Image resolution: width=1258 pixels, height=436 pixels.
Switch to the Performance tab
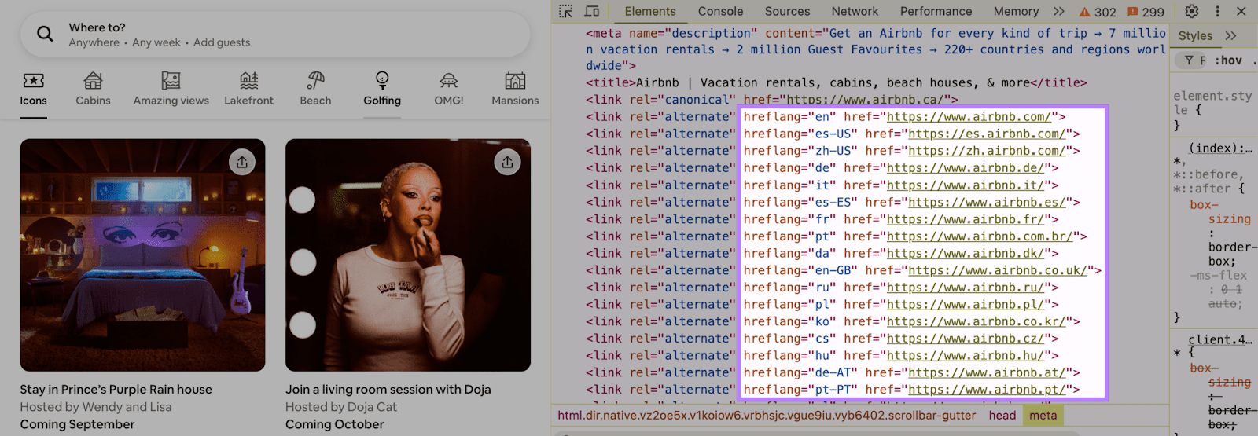coord(936,11)
